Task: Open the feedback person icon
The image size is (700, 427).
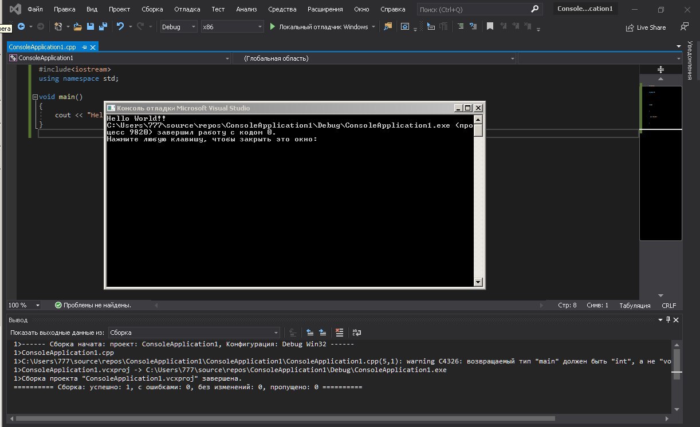Action: click(685, 26)
